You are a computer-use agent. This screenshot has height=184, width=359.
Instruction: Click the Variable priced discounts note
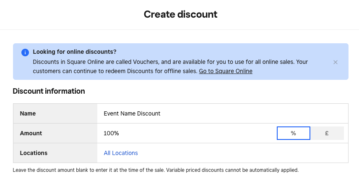[232, 170]
